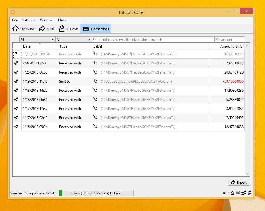Click the question mark on the unconfirmed transaction
Screen dimensions: 265x211
point(17,54)
